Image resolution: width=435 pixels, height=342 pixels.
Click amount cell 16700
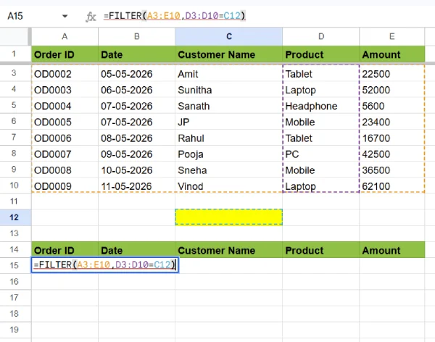click(x=391, y=138)
